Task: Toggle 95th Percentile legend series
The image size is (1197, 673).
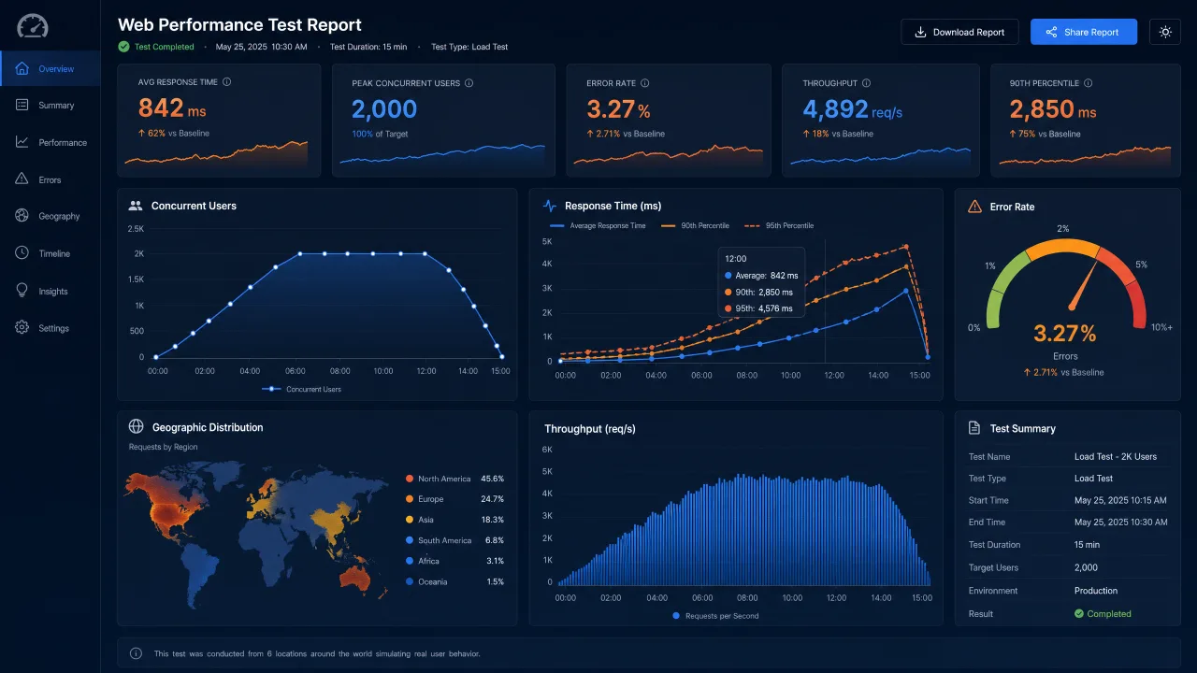Action: coord(778,226)
